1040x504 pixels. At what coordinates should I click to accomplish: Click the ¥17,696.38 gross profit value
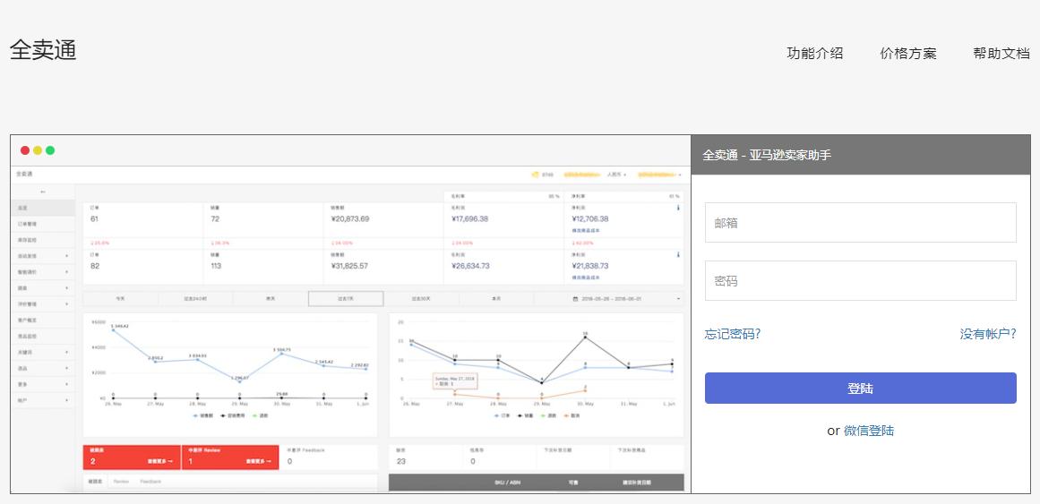[x=469, y=218]
